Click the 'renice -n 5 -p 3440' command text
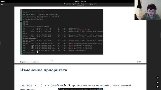Image resolution: width=161 pixels, height=90 pixels. (39, 85)
